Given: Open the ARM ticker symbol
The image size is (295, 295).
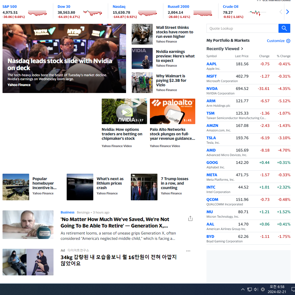Looking at the screenshot, I should click(211, 101).
